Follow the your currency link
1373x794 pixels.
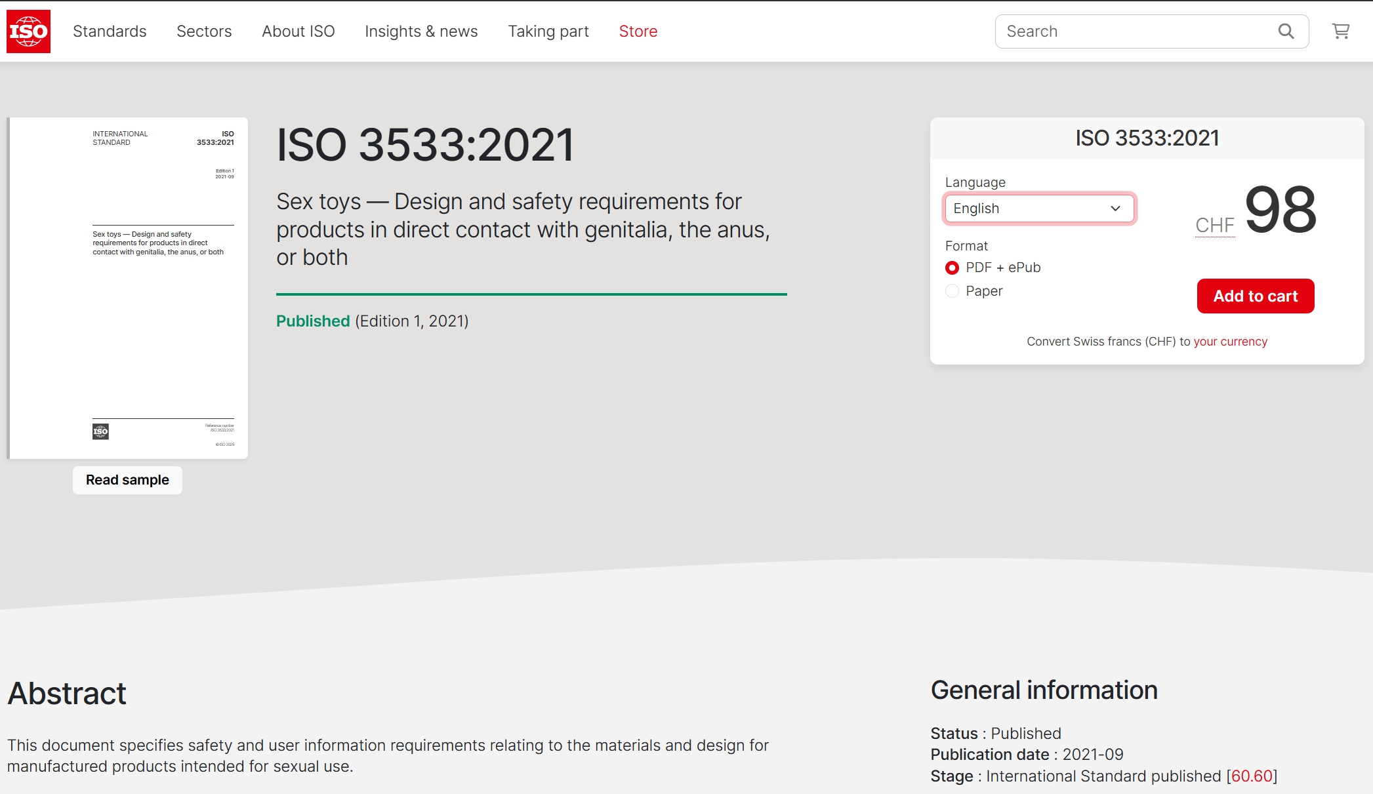1230,342
